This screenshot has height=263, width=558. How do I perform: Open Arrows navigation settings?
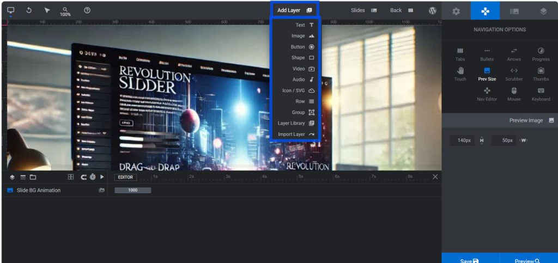pyautogui.click(x=514, y=54)
